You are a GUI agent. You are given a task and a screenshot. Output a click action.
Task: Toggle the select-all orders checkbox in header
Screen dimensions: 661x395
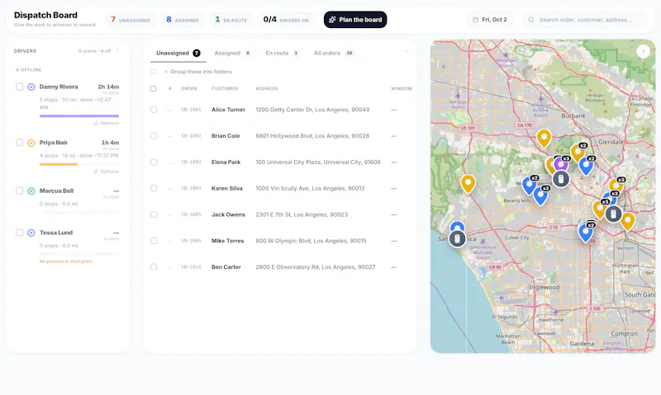[x=154, y=89]
